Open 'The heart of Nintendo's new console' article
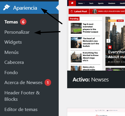 click(x=91, y=42)
